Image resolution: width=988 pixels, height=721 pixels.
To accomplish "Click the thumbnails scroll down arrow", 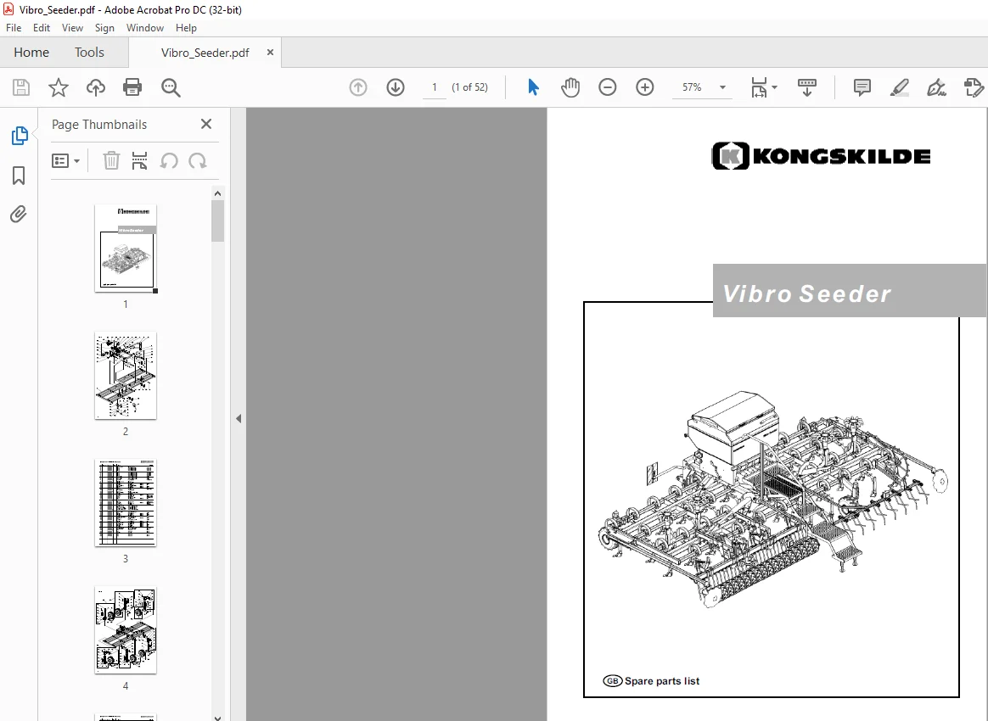I will point(217,717).
